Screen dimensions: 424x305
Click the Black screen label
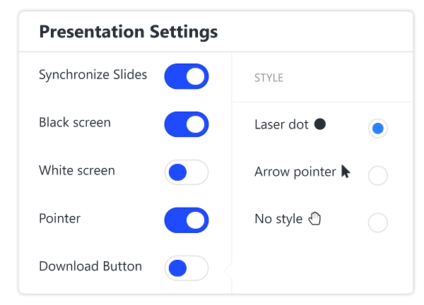pyautogui.click(x=75, y=123)
